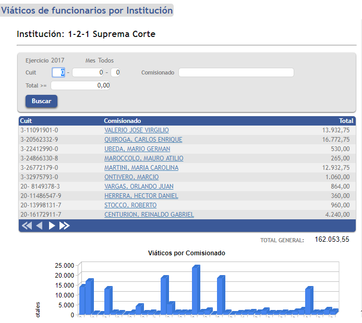Screen dimensions: 362x323
Task: Select UBEDA, MARIO GERMAN link
Action: pos(135,149)
